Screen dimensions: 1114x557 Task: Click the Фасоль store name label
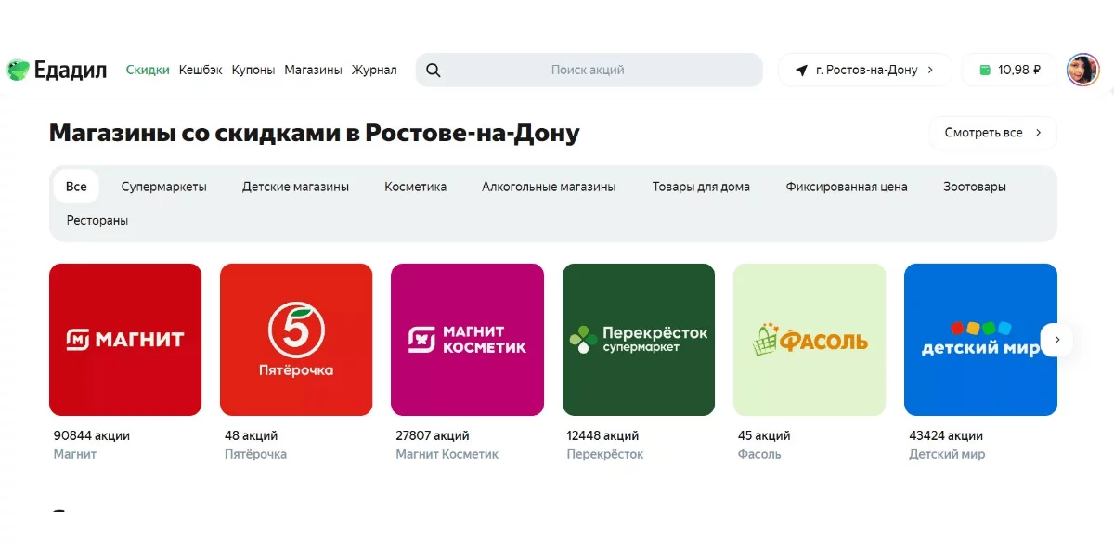pyautogui.click(x=759, y=455)
